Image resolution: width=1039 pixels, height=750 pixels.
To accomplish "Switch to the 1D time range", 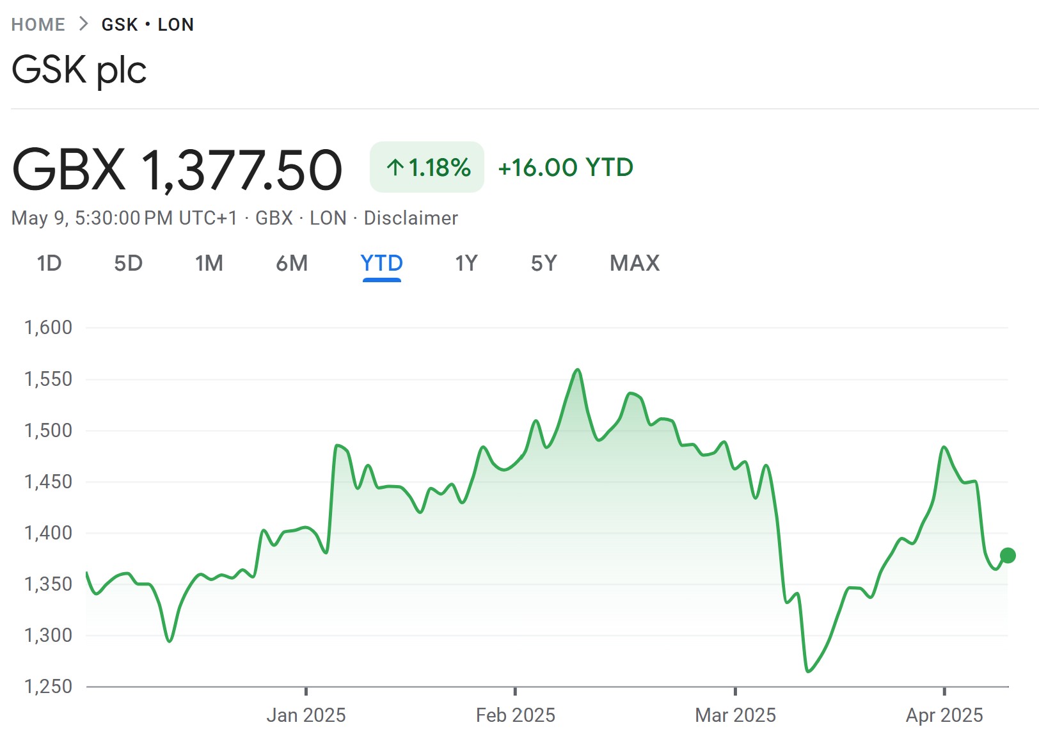I will click(x=49, y=263).
